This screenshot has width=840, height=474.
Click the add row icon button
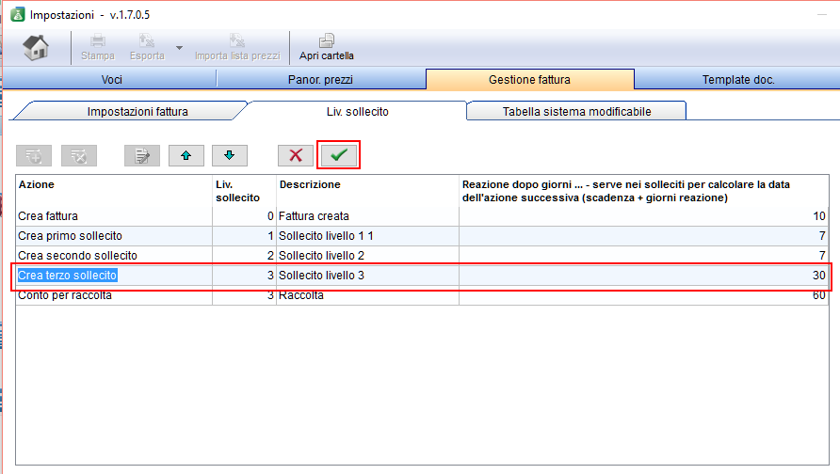point(34,156)
